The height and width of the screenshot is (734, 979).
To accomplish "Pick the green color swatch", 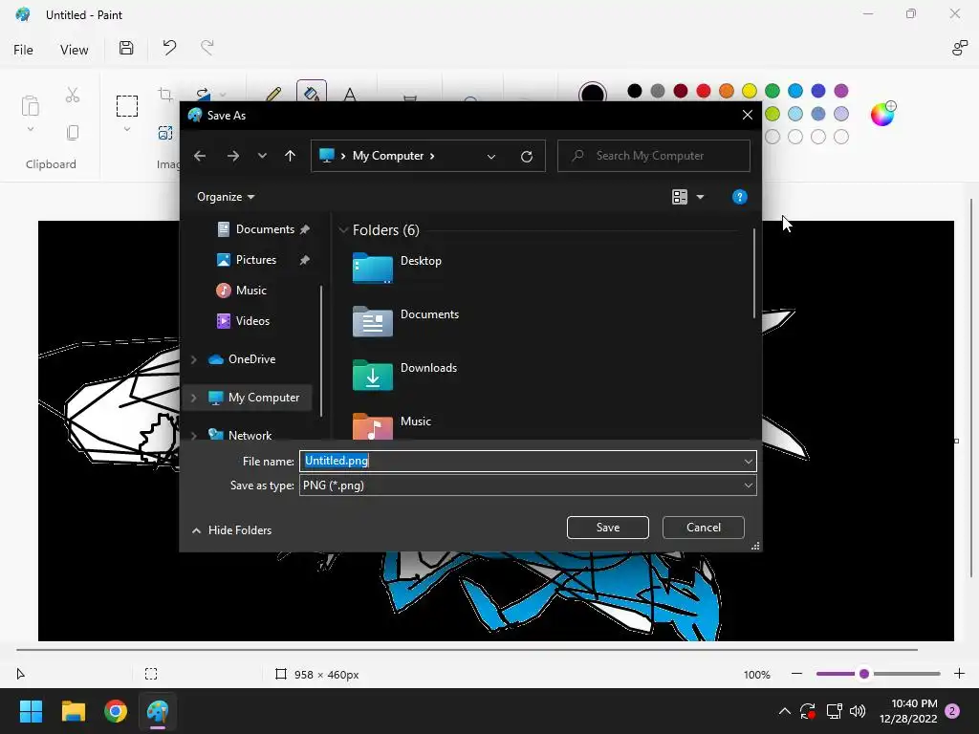I will (x=772, y=91).
